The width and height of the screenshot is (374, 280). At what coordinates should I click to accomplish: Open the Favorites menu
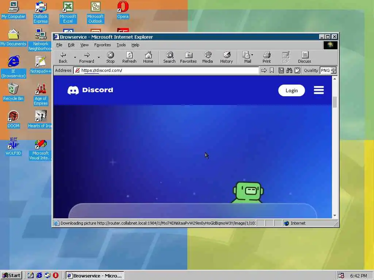103,45
